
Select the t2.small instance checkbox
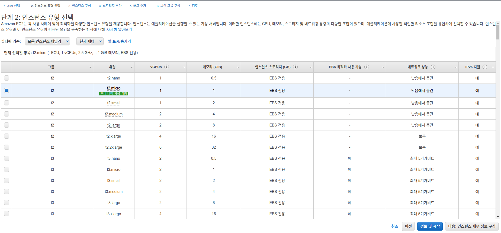pos(7,103)
